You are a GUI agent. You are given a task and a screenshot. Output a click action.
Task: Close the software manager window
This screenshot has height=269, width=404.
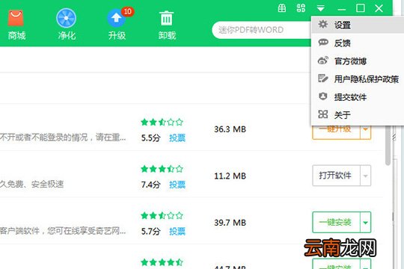(379, 8)
